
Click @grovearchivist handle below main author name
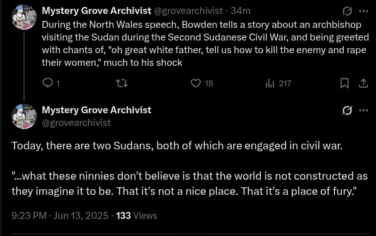pyautogui.click(x=76, y=123)
